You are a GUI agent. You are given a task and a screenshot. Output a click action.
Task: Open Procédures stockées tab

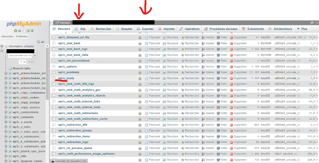221,29
